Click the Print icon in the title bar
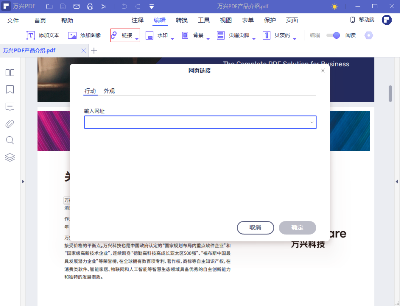The height and width of the screenshot is (306, 400). 90,6
